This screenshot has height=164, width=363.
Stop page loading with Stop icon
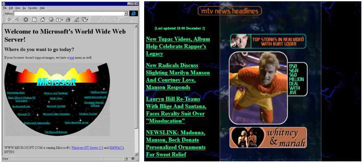(26, 20)
